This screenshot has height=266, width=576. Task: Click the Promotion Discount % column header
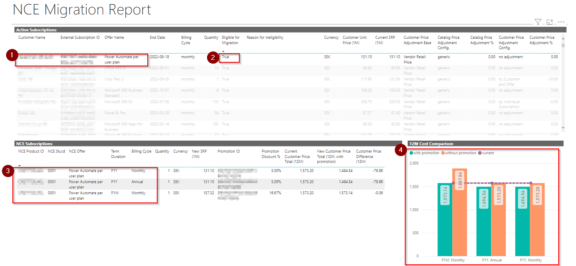[271, 154]
